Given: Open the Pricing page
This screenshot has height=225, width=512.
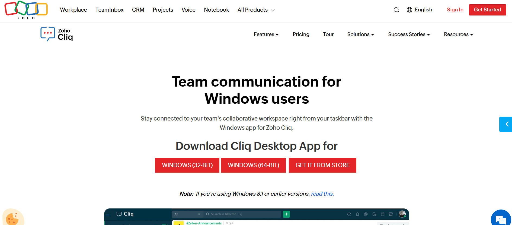Looking at the screenshot, I should click(301, 34).
